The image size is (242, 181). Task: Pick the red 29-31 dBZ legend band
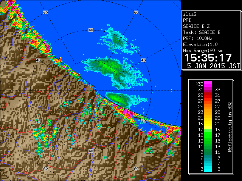pos(208,95)
